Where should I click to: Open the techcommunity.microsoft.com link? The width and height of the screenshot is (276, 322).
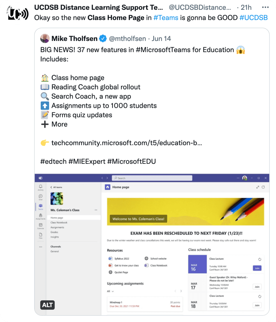click(x=126, y=143)
